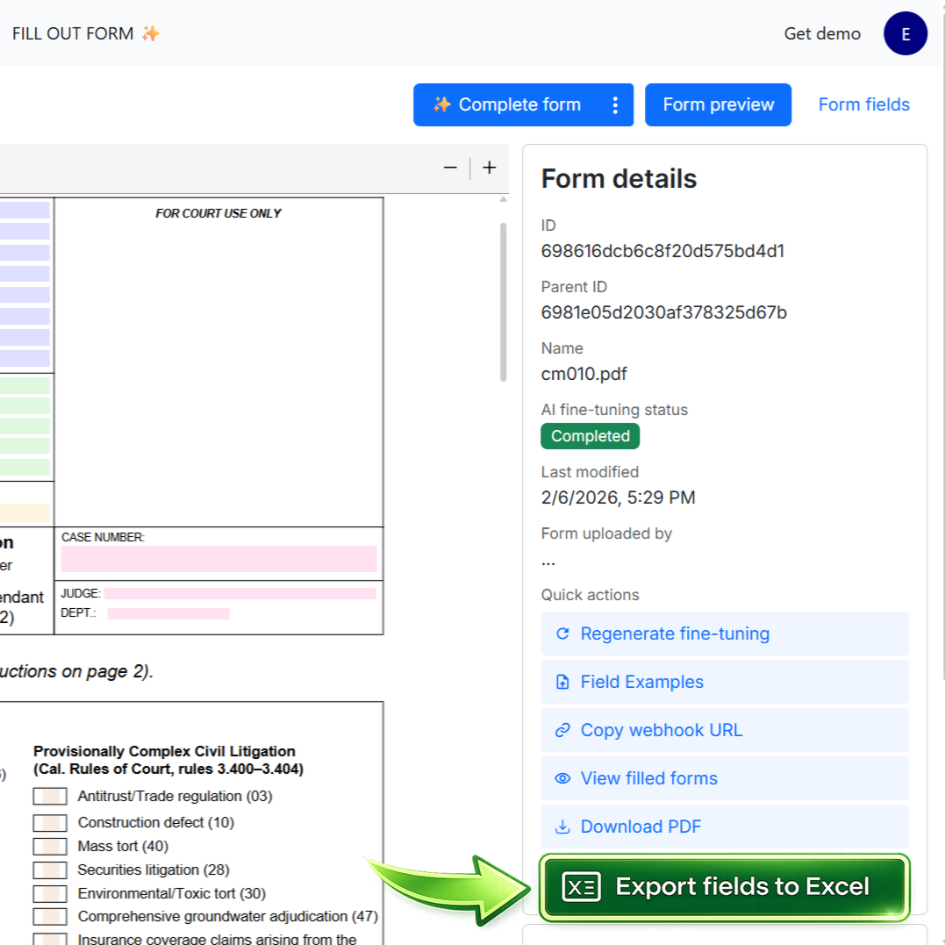Screen dimensions: 945x945
Task: Check the Antitrust/Trade regulation checkbox
Action: pyautogui.click(x=49, y=796)
